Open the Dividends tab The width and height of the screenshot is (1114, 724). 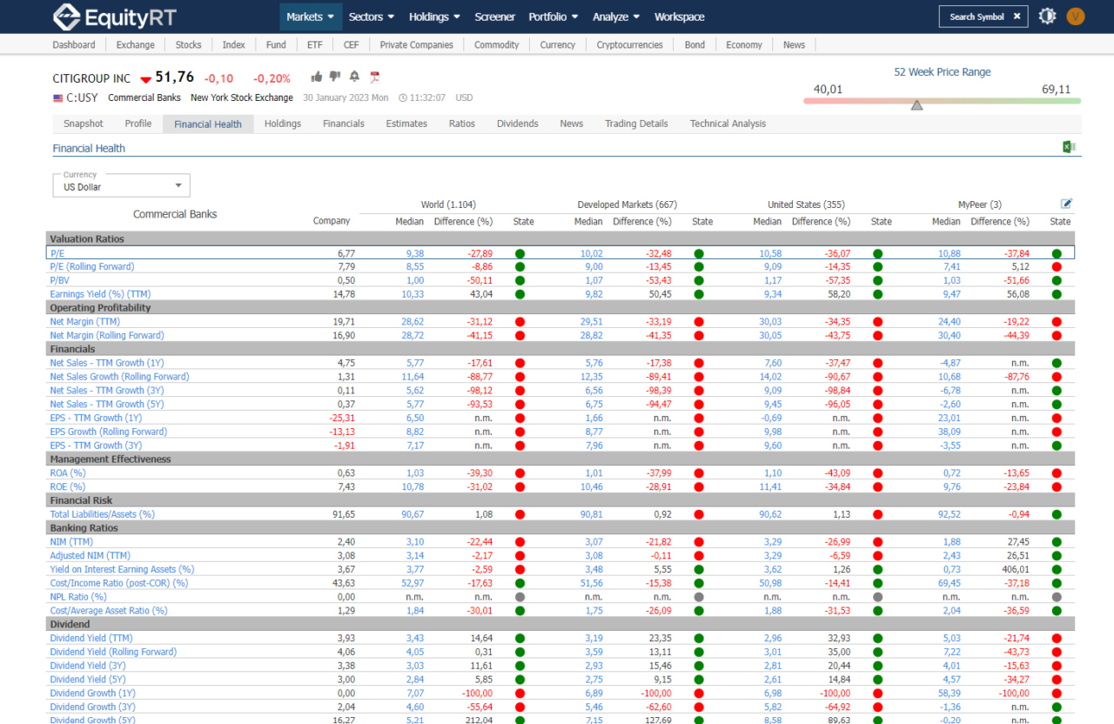tap(517, 124)
